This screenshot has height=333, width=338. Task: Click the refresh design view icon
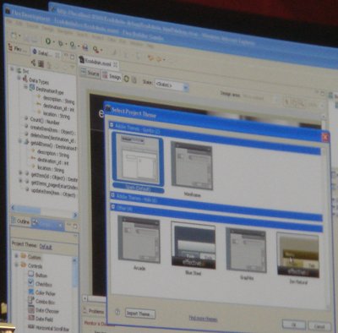click(x=127, y=79)
